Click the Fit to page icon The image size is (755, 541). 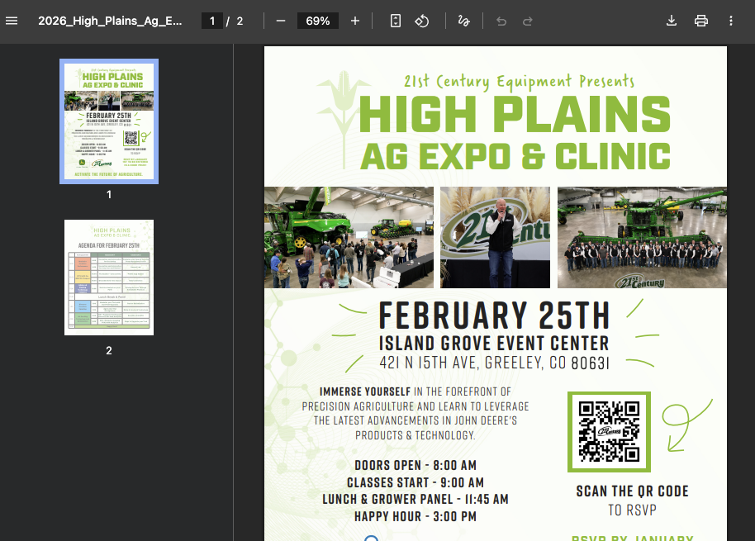coord(396,21)
